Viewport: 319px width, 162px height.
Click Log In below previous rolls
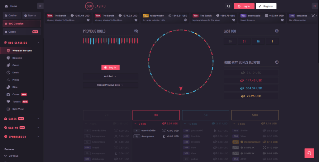click(111, 68)
